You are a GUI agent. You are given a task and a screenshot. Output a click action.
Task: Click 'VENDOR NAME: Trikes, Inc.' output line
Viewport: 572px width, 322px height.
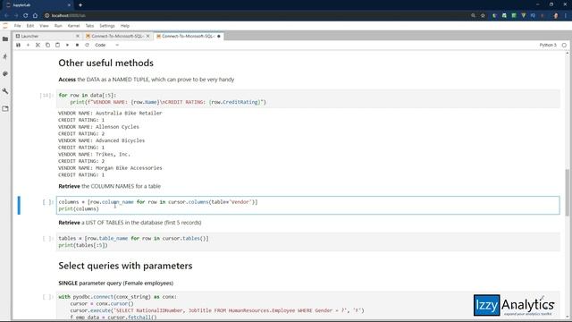click(94, 155)
